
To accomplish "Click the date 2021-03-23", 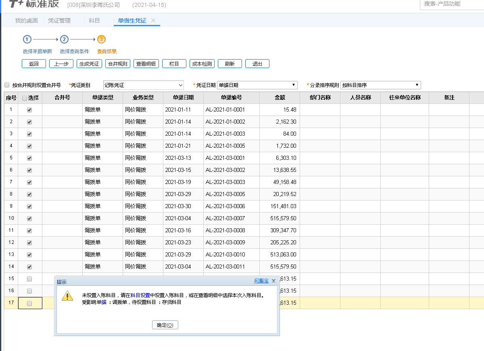I will tap(178, 242).
